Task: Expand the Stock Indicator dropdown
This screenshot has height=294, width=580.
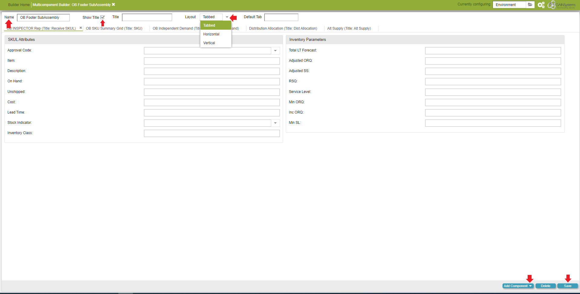Action: (275, 123)
